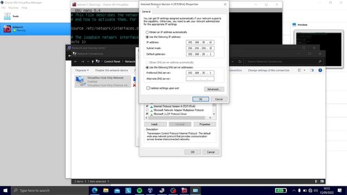Select Use the following DNS server addresses

click(147, 67)
